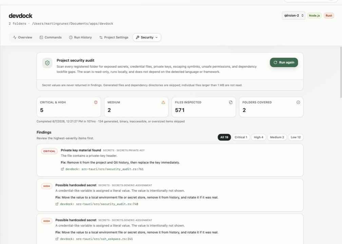342x244 pixels.
Task: Click the Completed 8/7/2026 timestamp line
Action: 111,121
